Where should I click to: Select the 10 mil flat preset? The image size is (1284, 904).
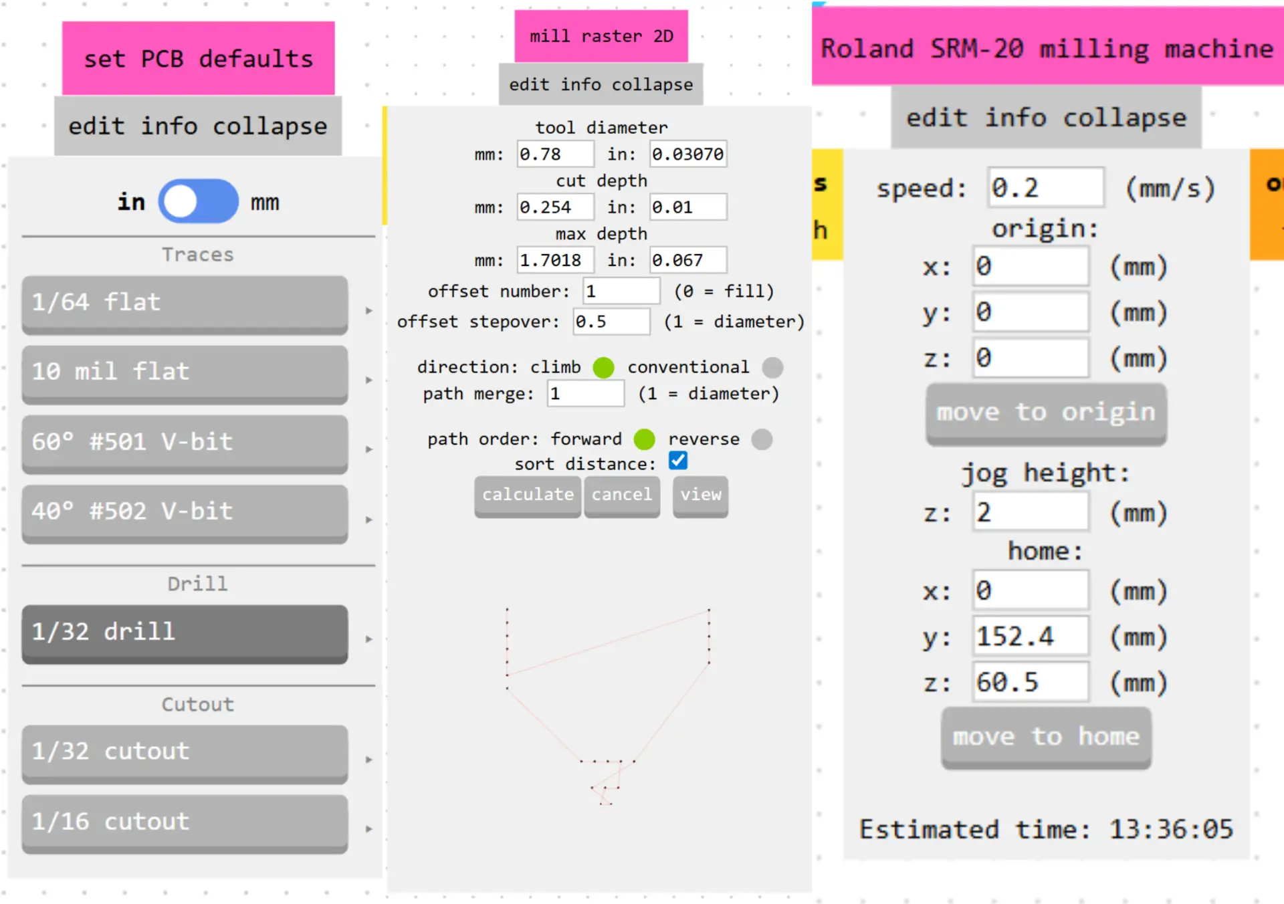[x=185, y=372]
